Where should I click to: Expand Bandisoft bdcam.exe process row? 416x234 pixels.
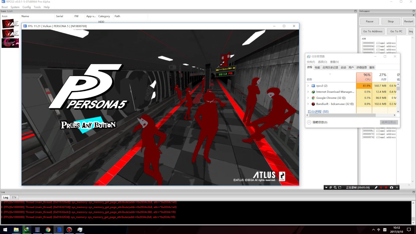click(x=308, y=104)
